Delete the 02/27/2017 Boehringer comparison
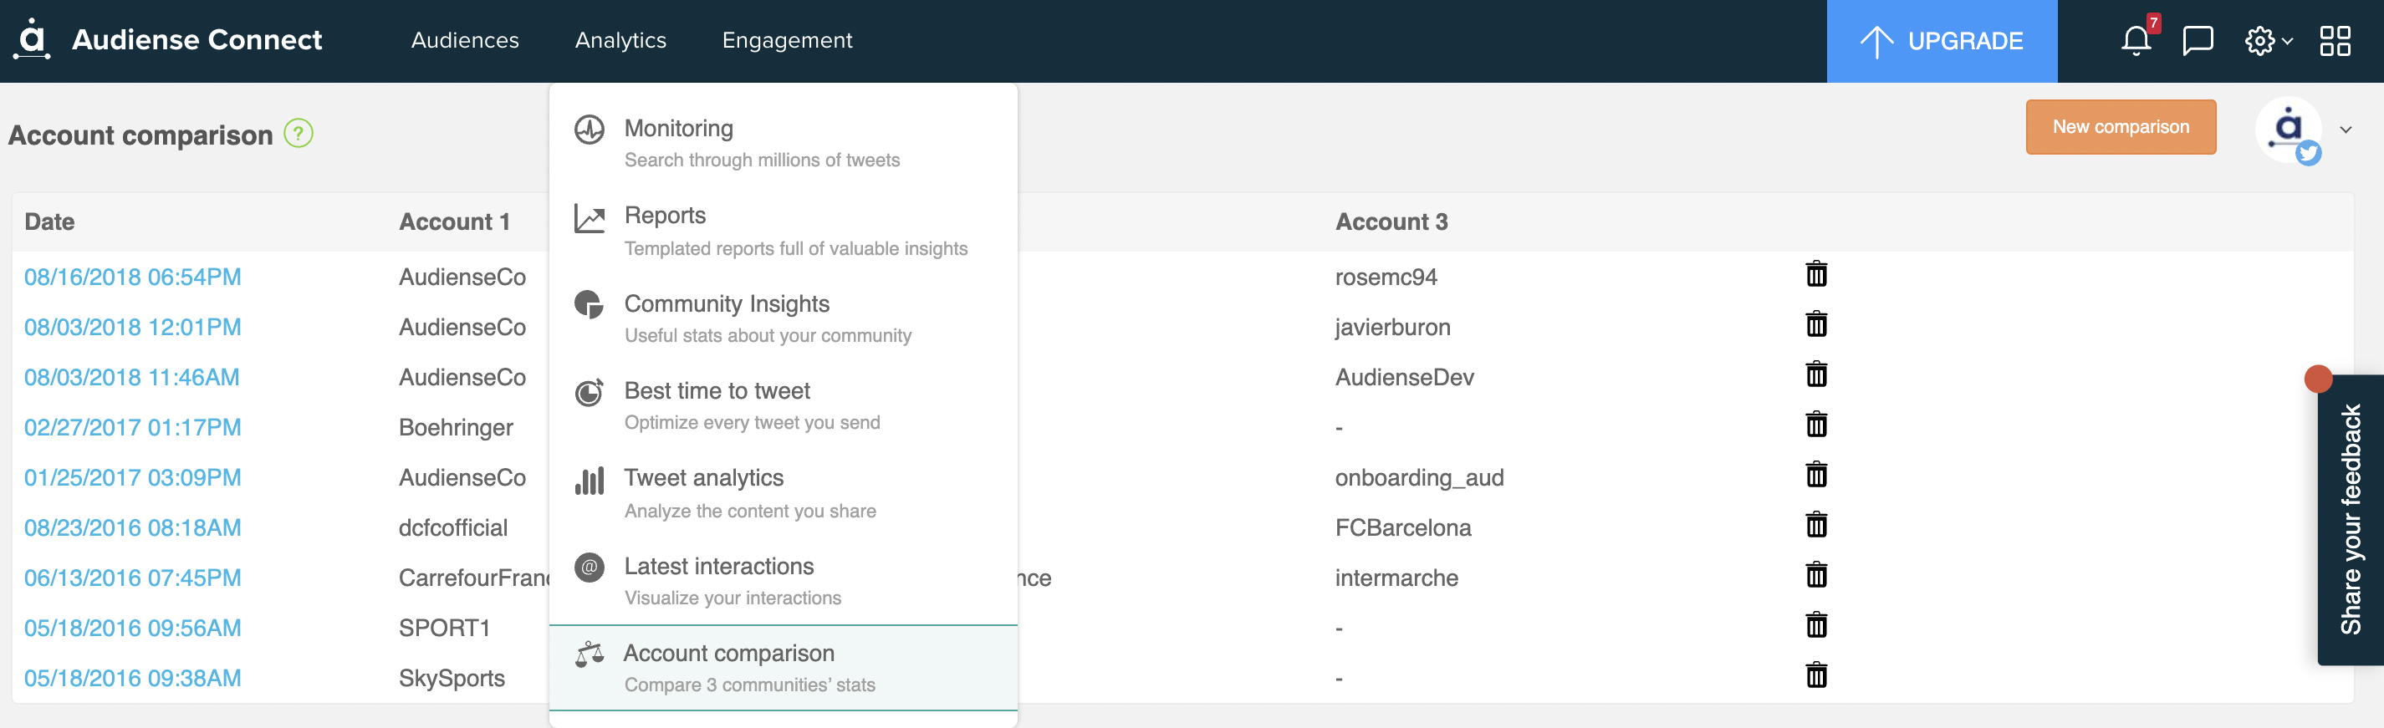This screenshot has width=2384, height=728. (1817, 425)
